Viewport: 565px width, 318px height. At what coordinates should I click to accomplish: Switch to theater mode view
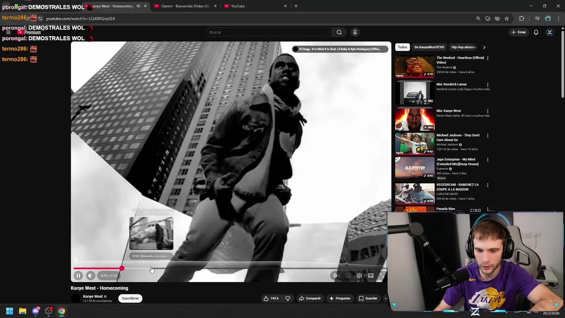click(371, 276)
